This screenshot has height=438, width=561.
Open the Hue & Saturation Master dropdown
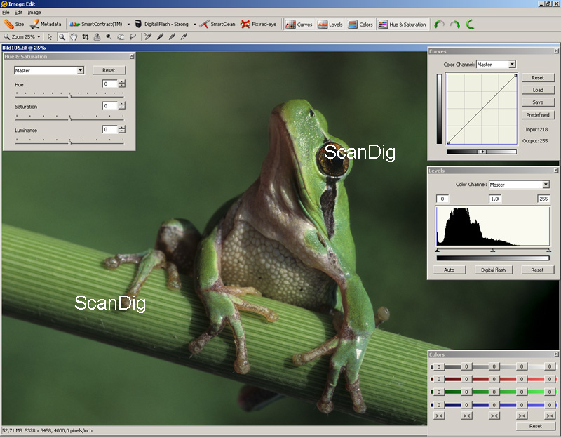[x=80, y=71]
